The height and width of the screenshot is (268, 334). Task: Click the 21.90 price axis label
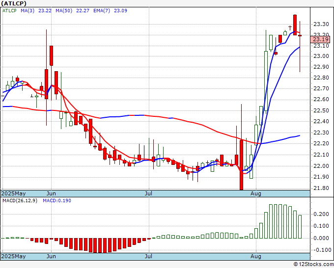(x=321, y=177)
